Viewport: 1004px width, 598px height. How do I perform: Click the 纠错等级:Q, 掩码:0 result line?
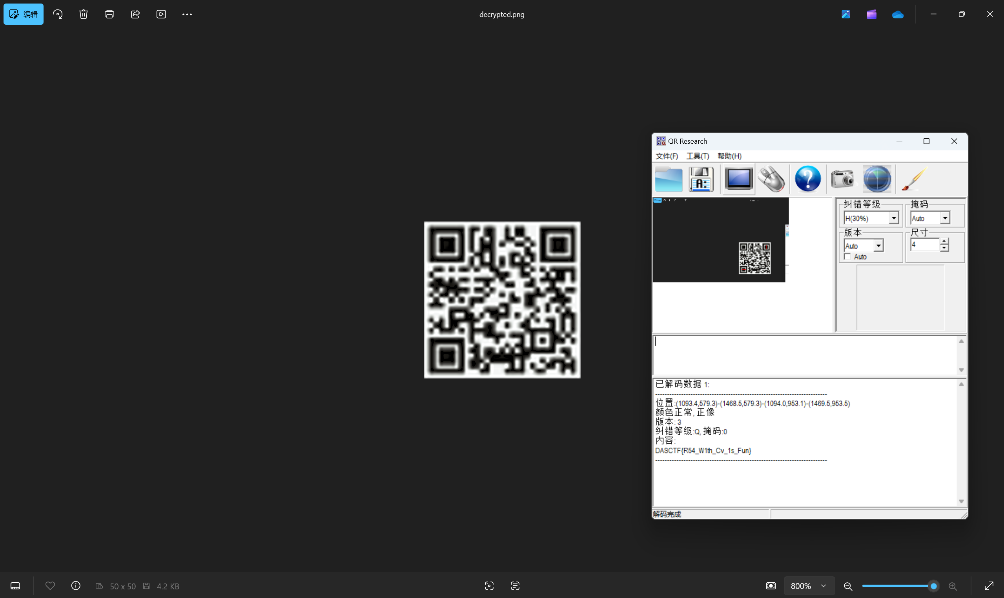tap(691, 431)
